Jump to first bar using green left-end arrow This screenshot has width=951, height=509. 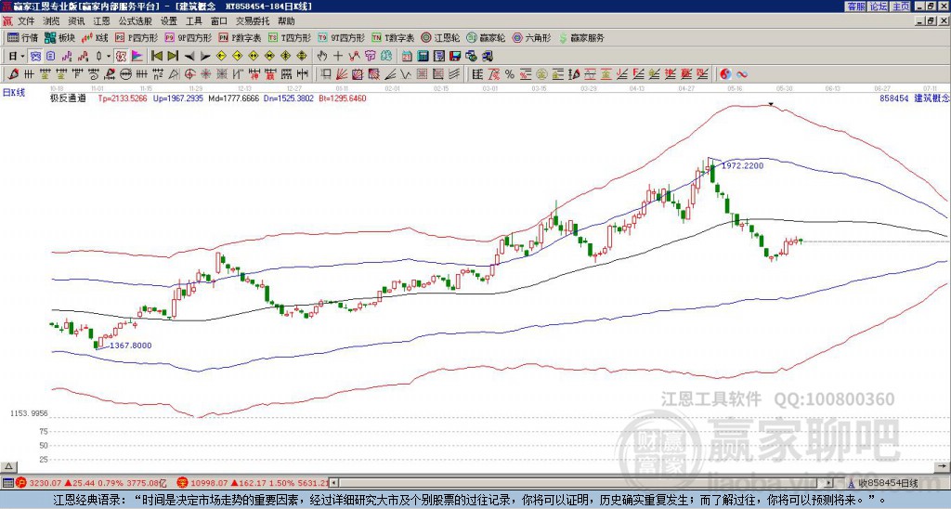[156, 57]
